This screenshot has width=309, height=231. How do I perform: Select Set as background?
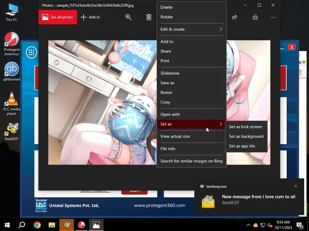click(x=246, y=136)
